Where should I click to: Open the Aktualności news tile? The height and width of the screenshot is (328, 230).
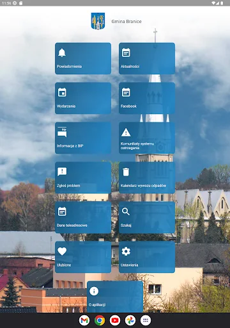point(147,58)
